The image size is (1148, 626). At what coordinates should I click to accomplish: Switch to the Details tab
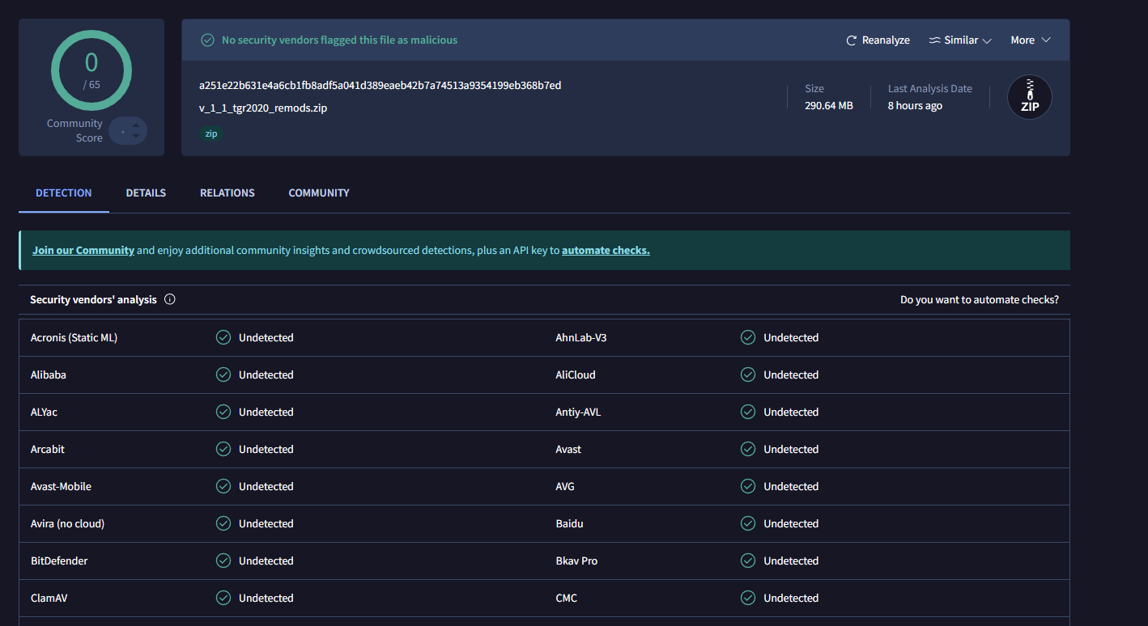tap(146, 193)
